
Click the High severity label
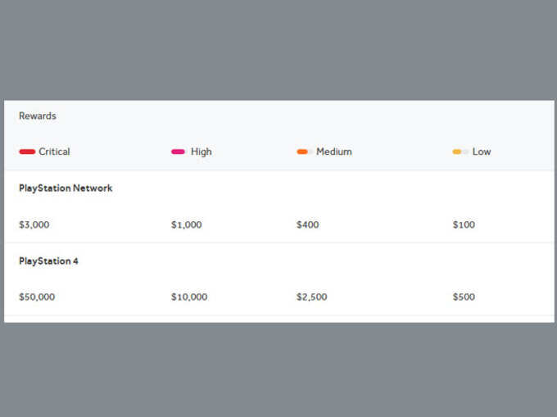(x=201, y=152)
